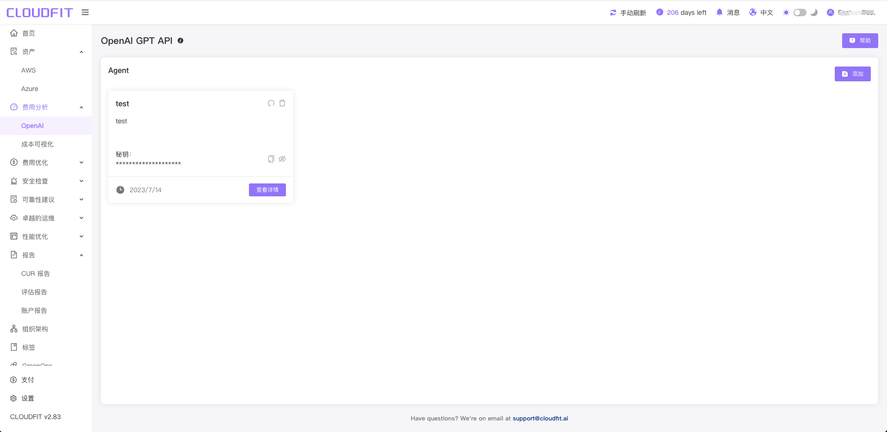This screenshot has height=432, width=887.
Task: Click the 支付 payment icon
Action: [13, 380]
